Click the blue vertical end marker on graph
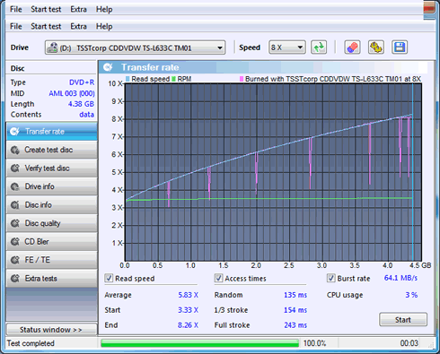This screenshot has width=440, height=354. (413, 172)
